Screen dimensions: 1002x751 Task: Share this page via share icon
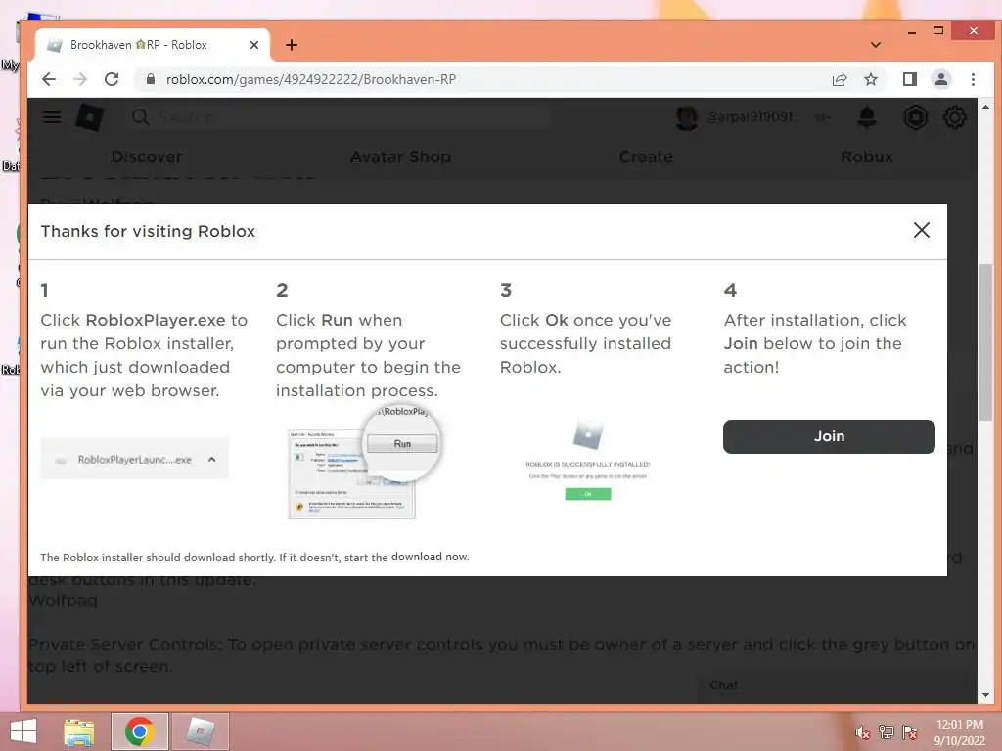[839, 79]
